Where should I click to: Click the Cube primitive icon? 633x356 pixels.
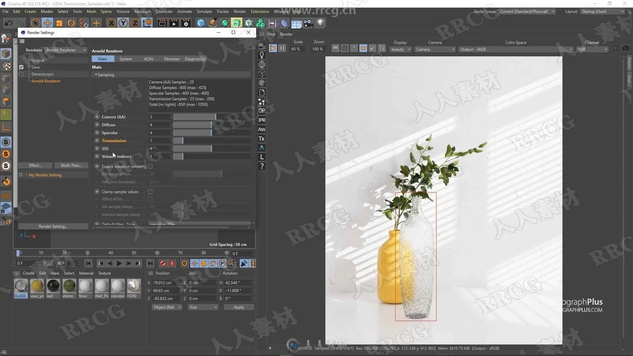coord(201,23)
